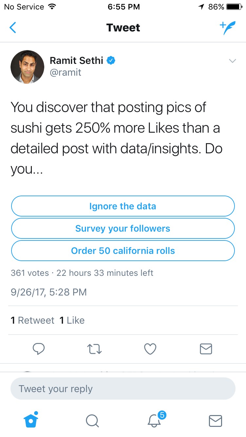The width and height of the screenshot is (246, 437).
Task: Open the Search tab
Action: click(92, 421)
